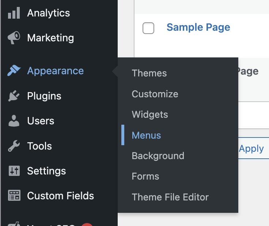Select Customize from the flyout menu
Screen dimensions: 269x226
click(155, 94)
